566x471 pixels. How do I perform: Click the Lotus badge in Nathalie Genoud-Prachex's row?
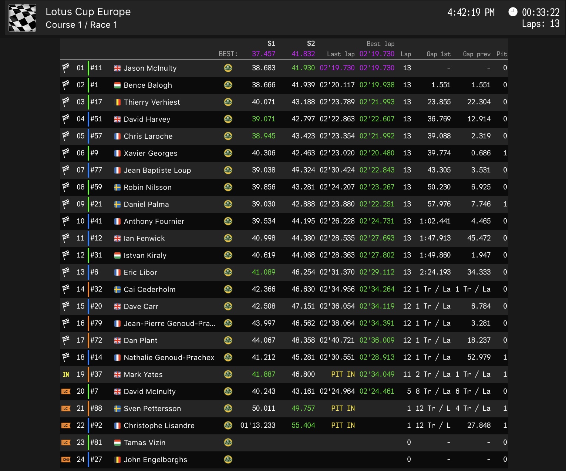[x=228, y=357]
